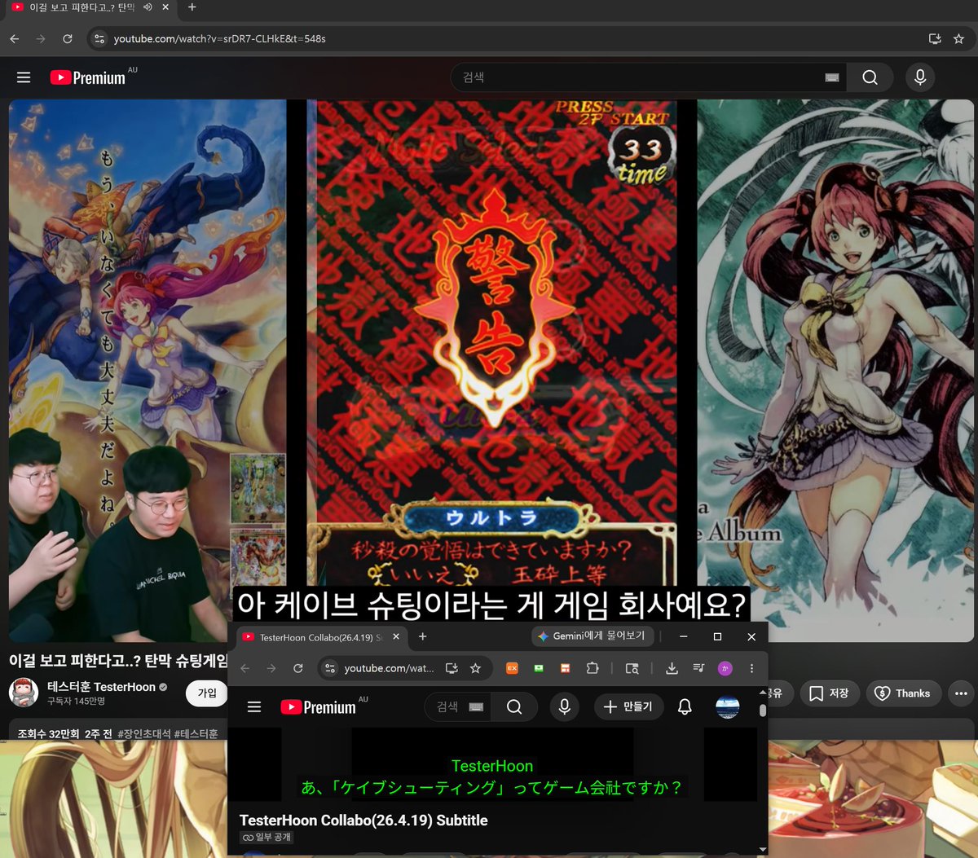
Task: Go forward in the small browser window
Action: tap(271, 668)
